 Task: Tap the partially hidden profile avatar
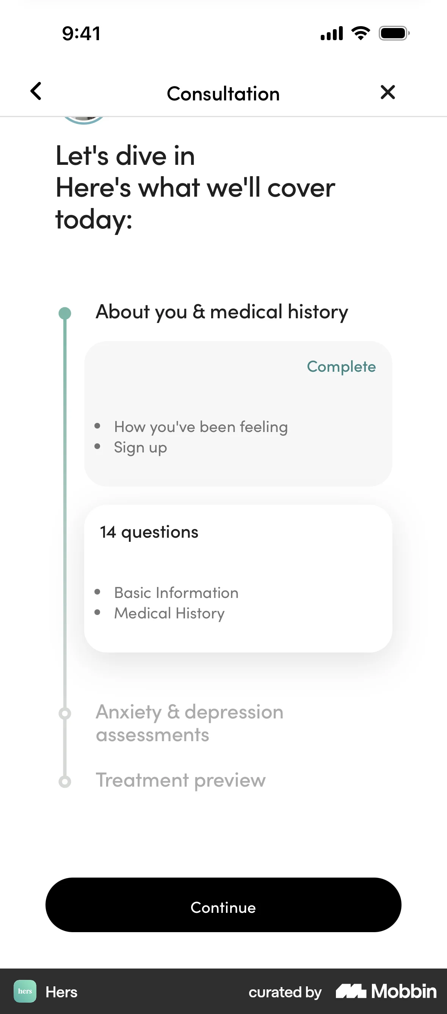[83, 119]
